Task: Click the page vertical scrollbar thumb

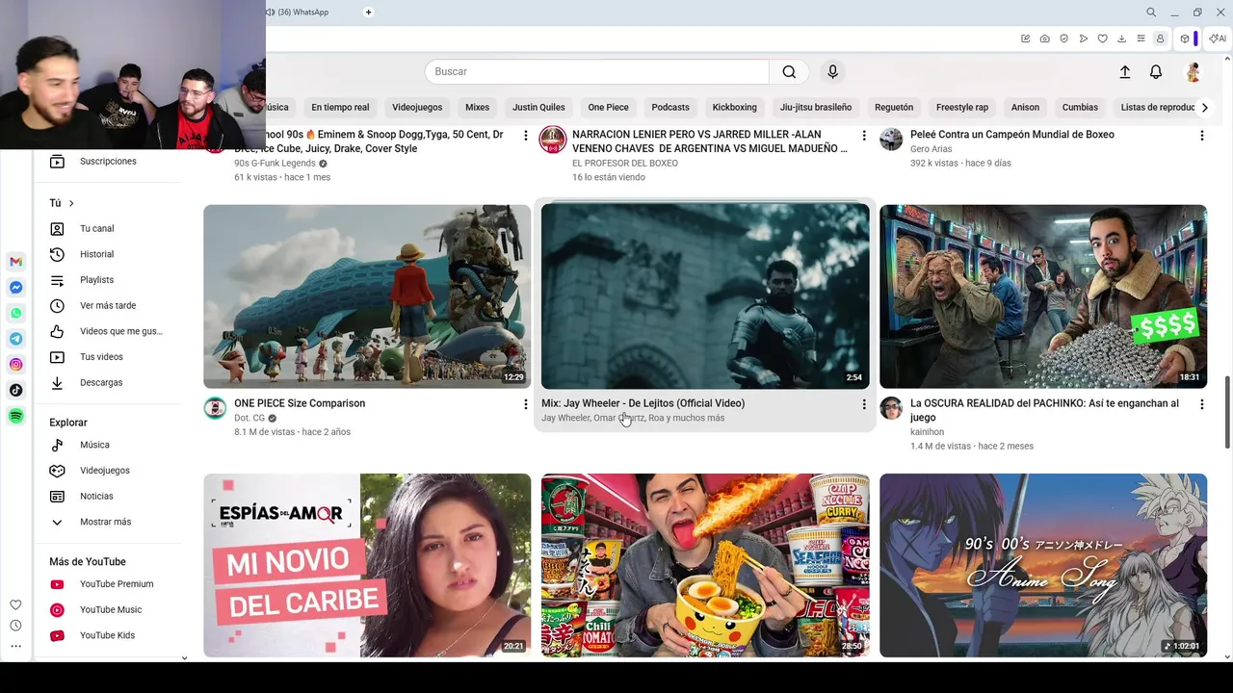Action: 1227,412
